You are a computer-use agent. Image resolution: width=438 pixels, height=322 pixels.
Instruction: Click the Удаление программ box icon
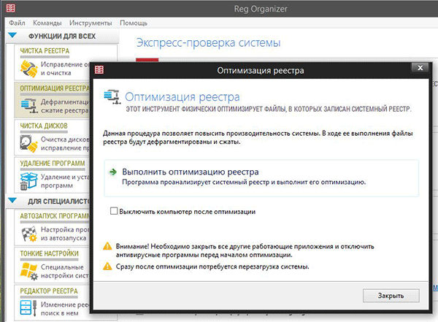(x=28, y=181)
